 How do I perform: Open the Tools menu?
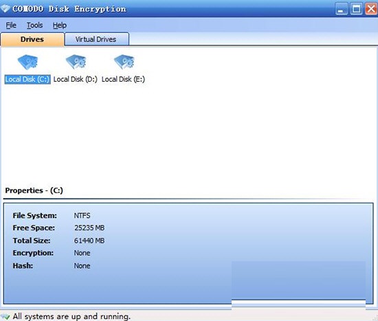pos(35,25)
